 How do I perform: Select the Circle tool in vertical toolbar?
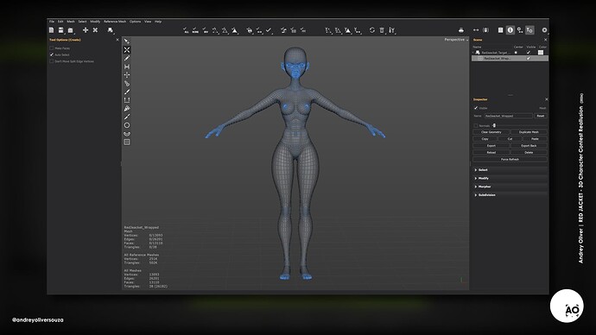point(127,125)
